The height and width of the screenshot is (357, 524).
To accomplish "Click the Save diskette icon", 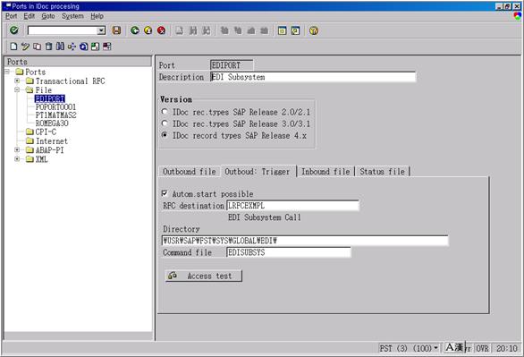I will pyautogui.click(x=116, y=30).
